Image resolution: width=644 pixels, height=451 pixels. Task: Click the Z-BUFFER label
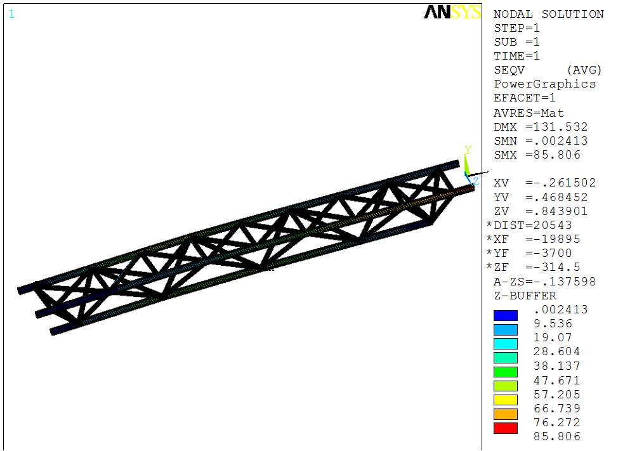pos(525,296)
